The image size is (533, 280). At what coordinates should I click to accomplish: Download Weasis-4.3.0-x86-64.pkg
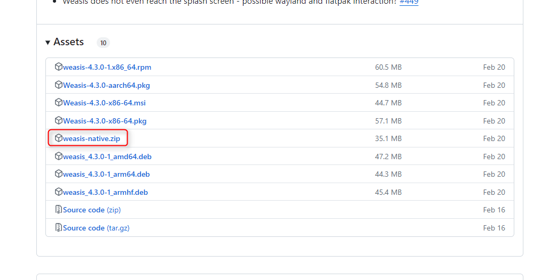click(x=105, y=121)
